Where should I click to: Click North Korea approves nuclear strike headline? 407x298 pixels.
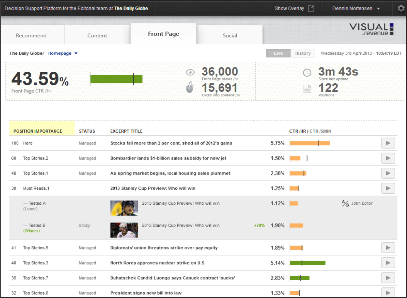(x=158, y=263)
